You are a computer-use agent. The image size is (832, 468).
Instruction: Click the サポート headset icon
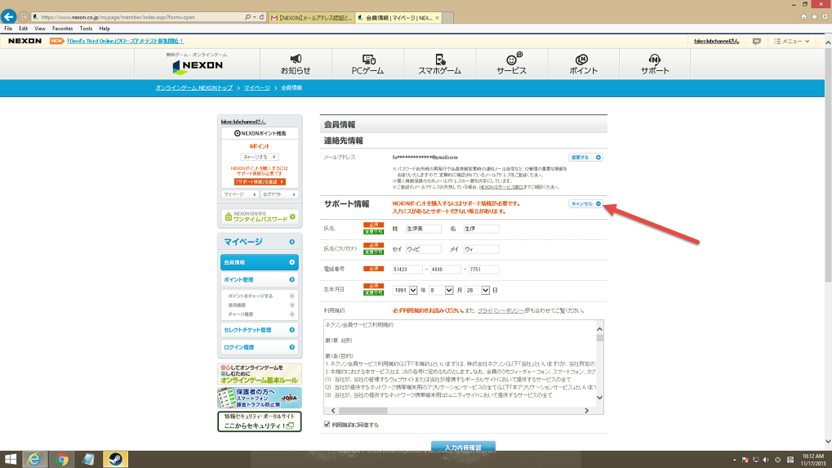pyautogui.click(x=654, y=59)
